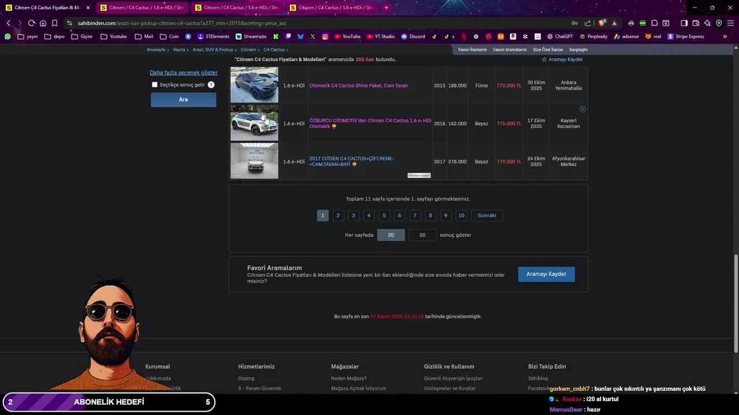Open the Netflix bookmark icon

pos(464,36)
